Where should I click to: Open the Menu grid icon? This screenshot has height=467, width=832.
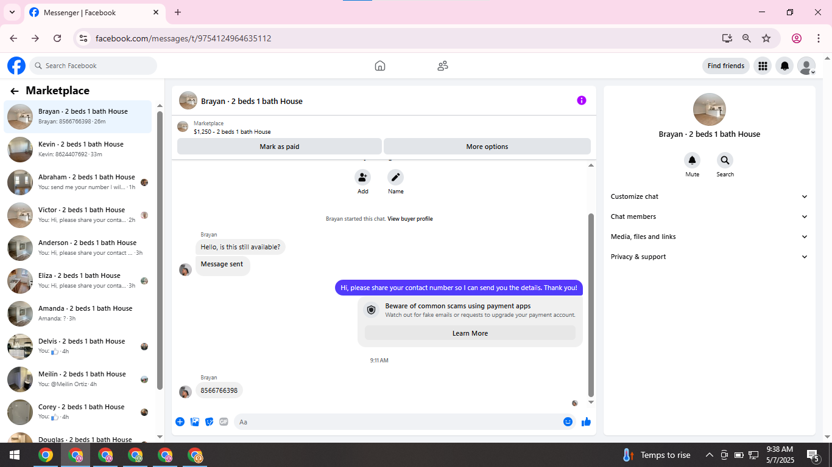(763, 66)
